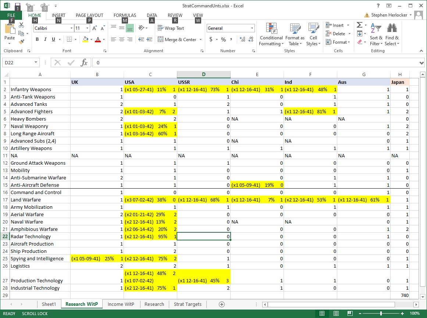Open the Insert Function fx button
The image size is (427, 318).
(84, 62)
